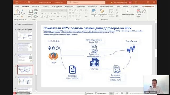Click the Save icon in title bar
The height and width of the screenshot is (95, 170).
16,2
